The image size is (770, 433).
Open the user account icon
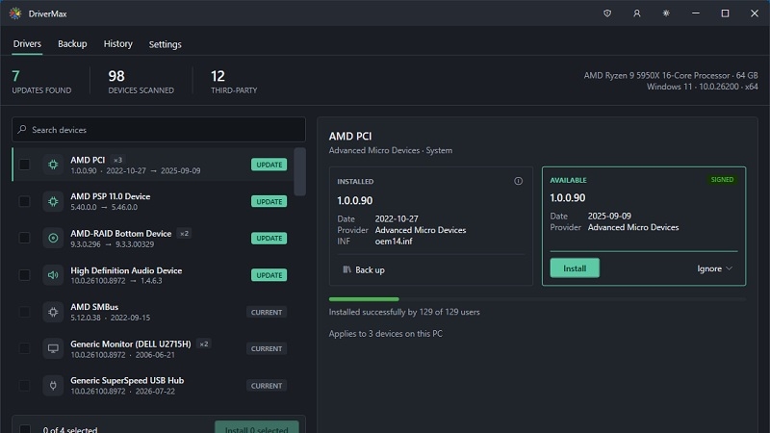(x=637, y=13)
